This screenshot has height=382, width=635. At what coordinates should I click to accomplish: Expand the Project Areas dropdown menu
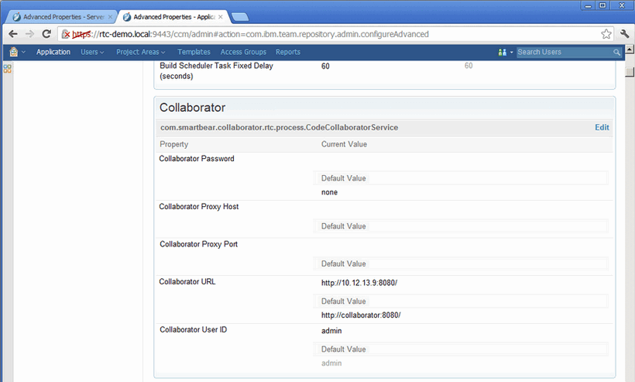tap(140, 52)
